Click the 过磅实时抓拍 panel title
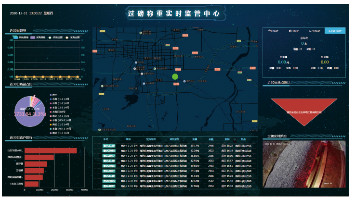The image size is (355, 199). coord(277,136)
